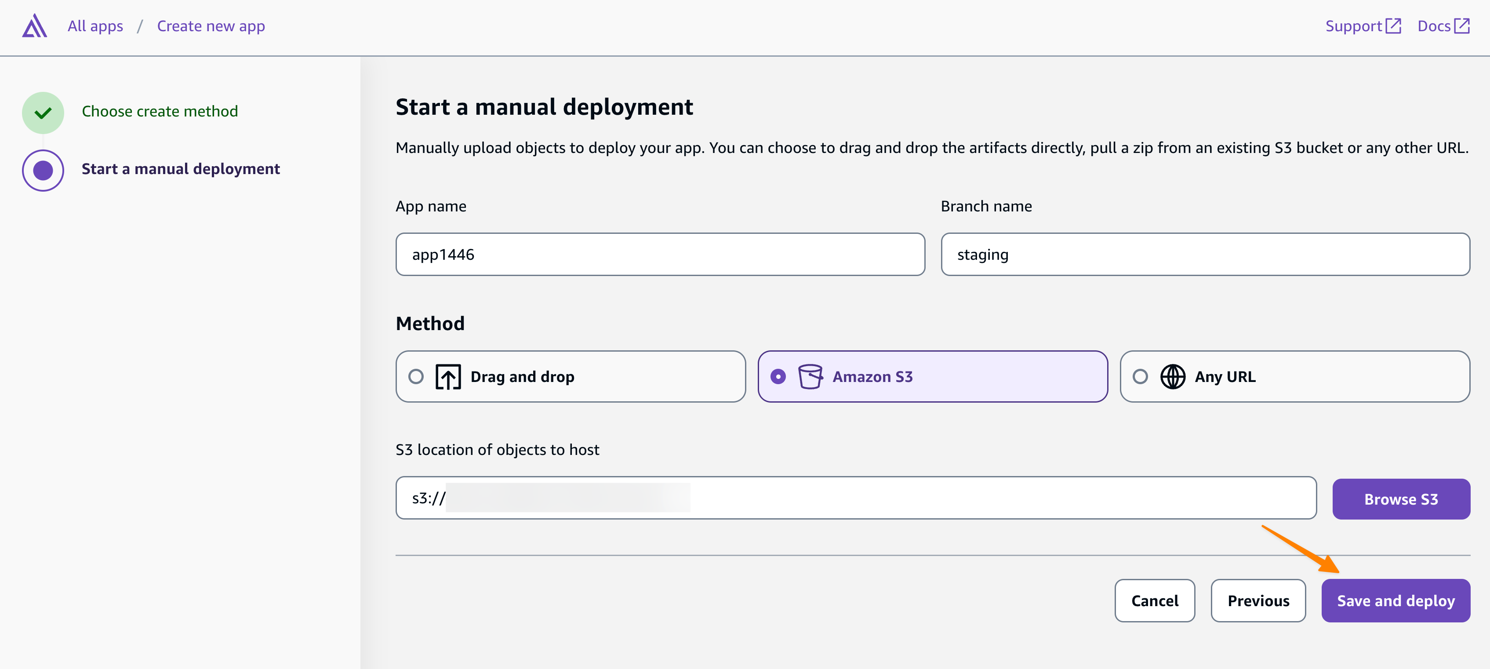Click the purple current-step circle icon

pyautogui.click(x=43, y=170)
